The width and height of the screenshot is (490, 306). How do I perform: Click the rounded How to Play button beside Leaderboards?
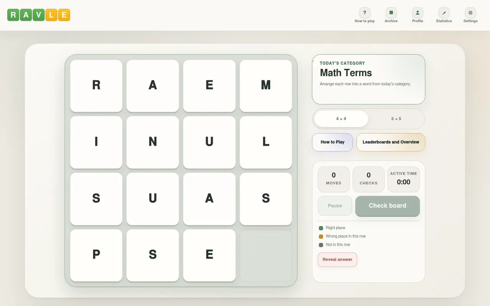[332, 142]
